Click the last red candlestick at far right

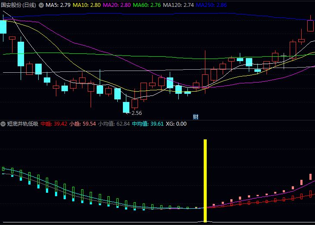coord(310,25)
